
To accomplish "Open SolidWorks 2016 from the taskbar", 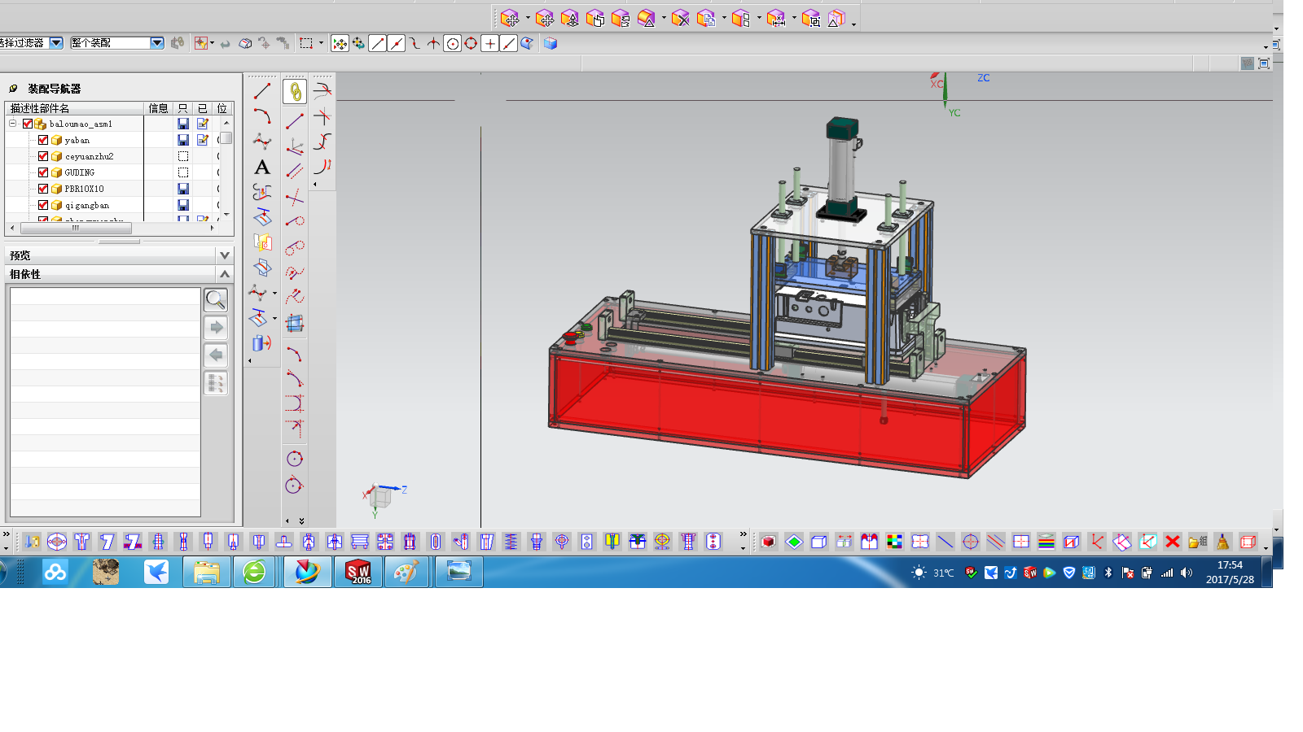I will [358, 573].
